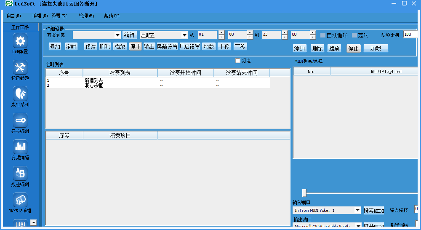Open 设备参数 wrench tools icon
Image resolution: width=421 pixels, height=230 pixels.
20,67
